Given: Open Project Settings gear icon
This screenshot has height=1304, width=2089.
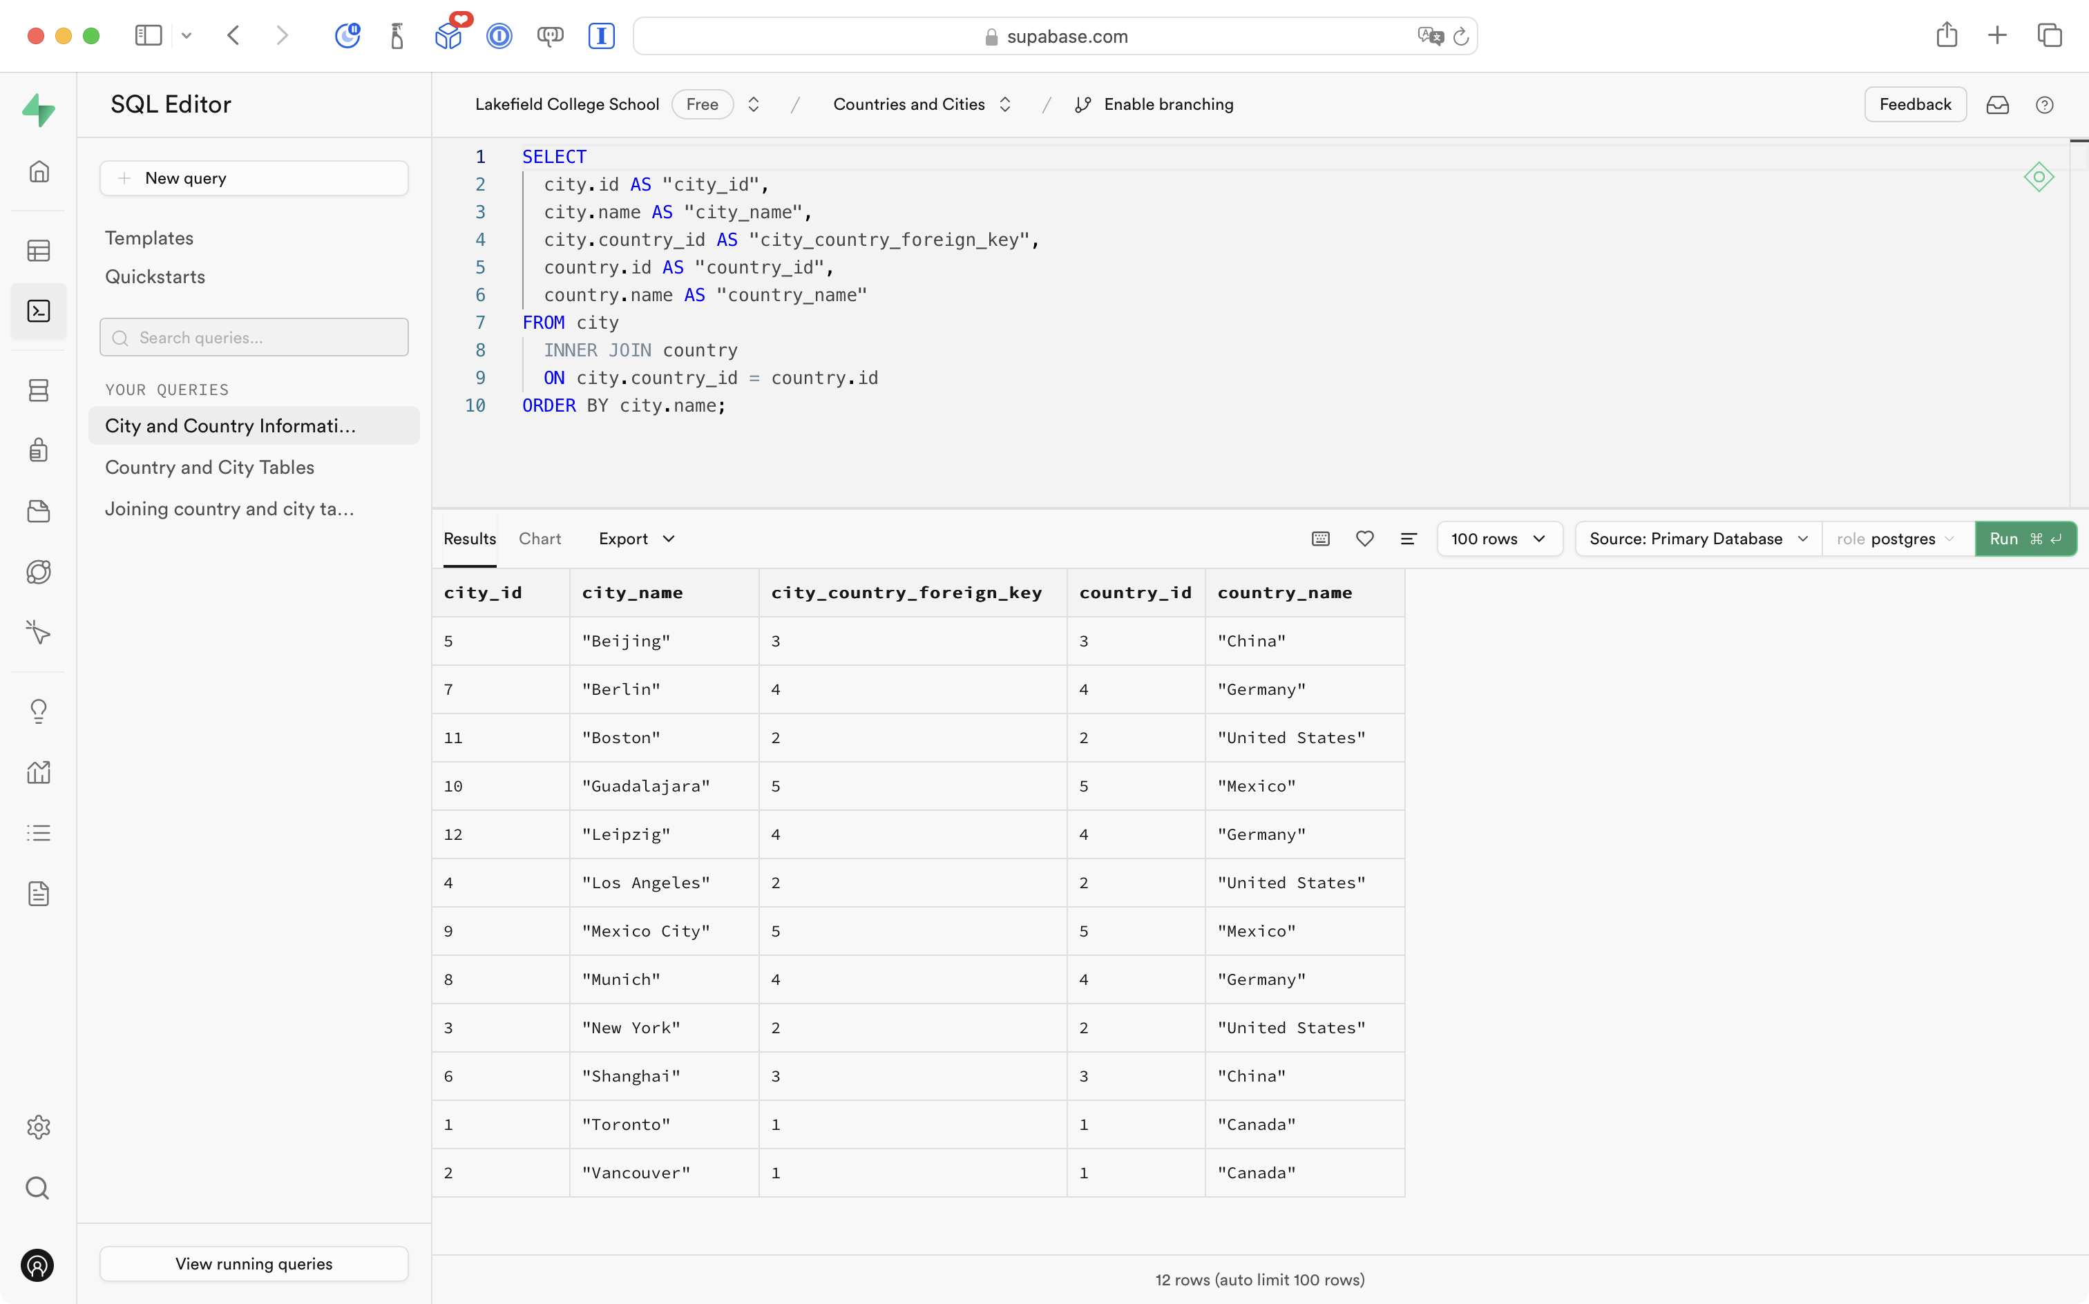Looking at the screenshot, I should [x=39, y=1127].
